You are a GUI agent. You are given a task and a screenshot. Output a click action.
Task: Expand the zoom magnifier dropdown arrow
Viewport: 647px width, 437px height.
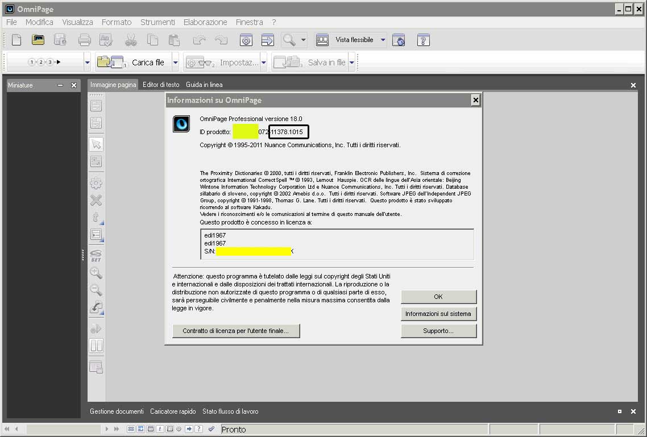coord(303,40)
